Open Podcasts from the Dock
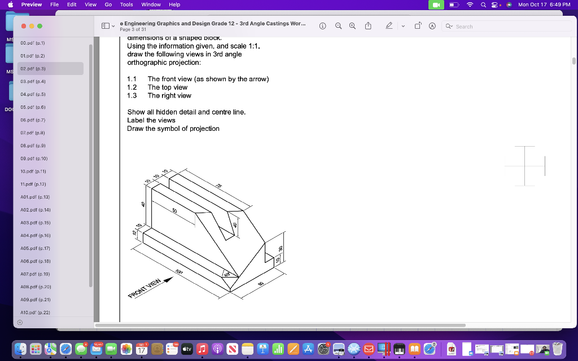 [x=218, y=349]
